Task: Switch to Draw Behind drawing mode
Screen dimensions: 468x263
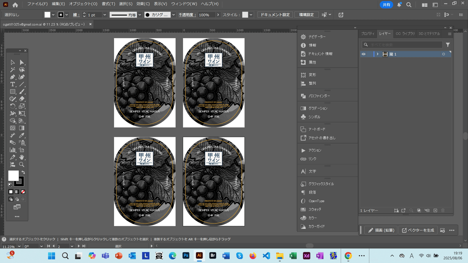Action: (17, 199)
